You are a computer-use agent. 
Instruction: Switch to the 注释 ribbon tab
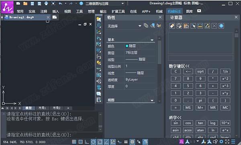44,11
